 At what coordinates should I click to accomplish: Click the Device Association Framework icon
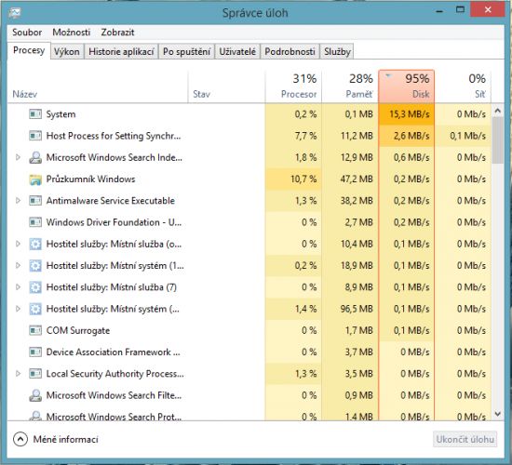pyautogui.click(x=35, y=352)
